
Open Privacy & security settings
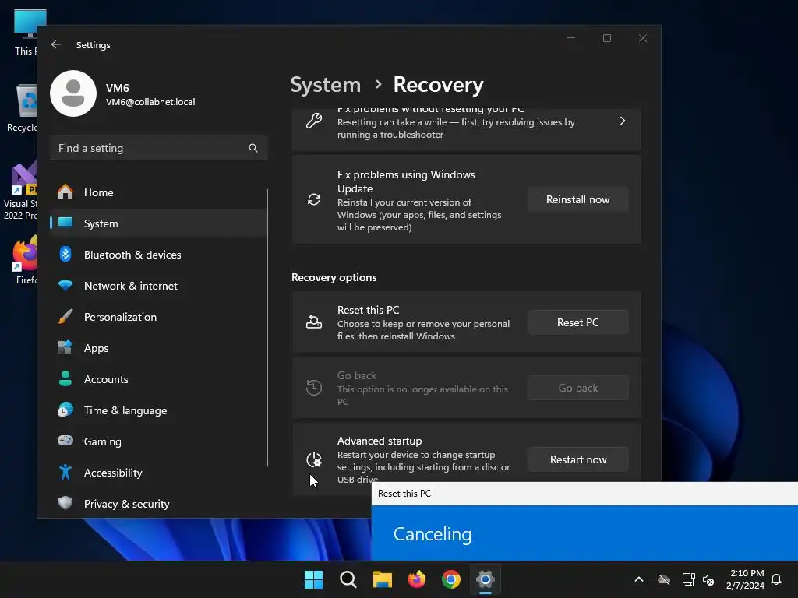pyautogui.click(x=157, y=504)
